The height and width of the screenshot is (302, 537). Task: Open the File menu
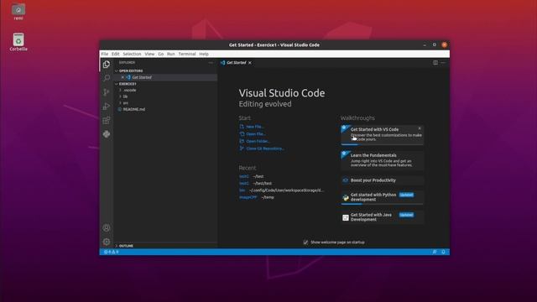(x=104, y=54)
